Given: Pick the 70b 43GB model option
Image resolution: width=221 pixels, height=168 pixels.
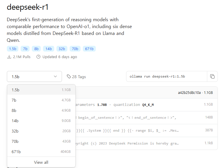Looking at the screenshot, I should pyautogui.click(x=41, y=141).
